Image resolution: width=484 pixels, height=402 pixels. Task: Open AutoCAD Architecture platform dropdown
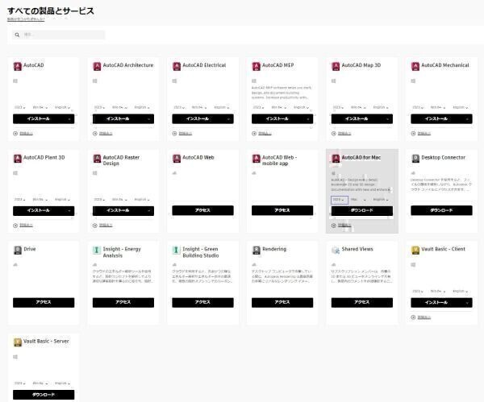(x=119, y=107)
